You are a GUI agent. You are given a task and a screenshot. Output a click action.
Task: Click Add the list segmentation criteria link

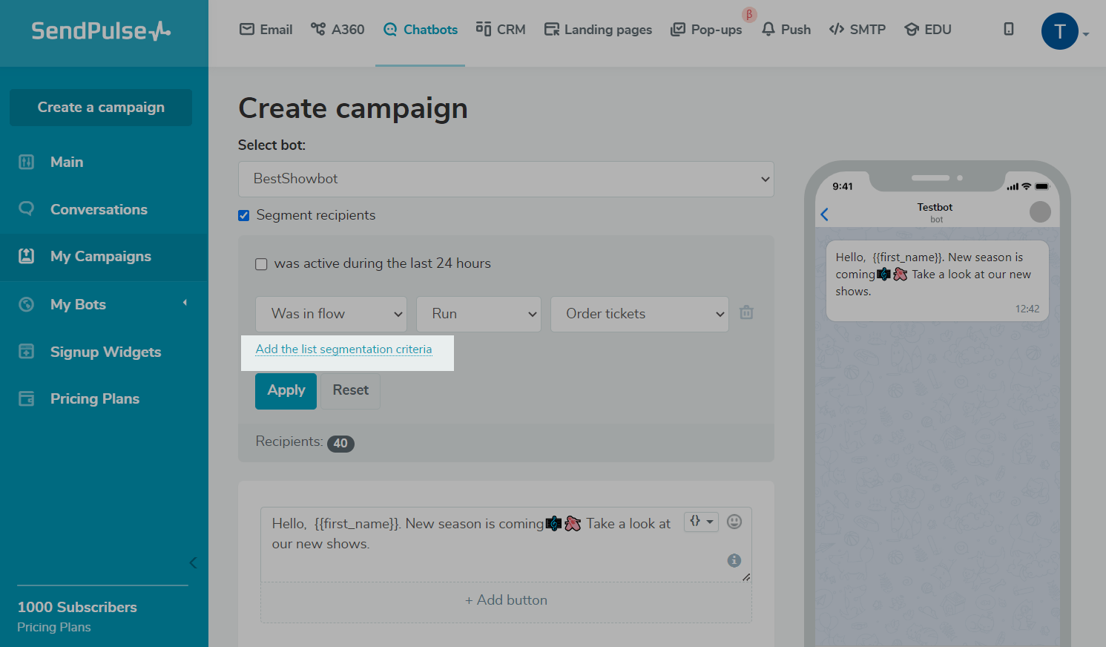(x=343, y=349)
